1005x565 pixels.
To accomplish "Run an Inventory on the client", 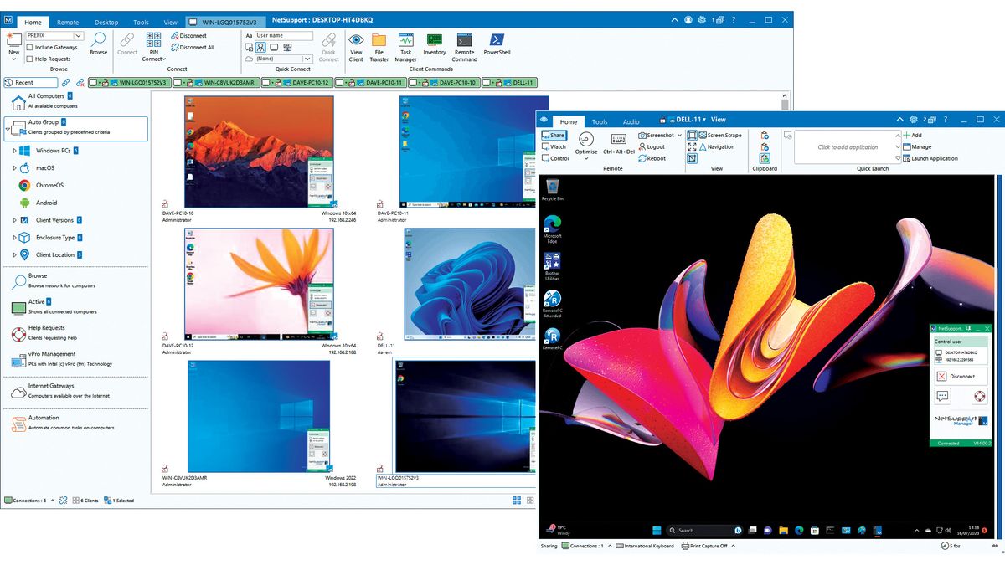I will [434, 47].
